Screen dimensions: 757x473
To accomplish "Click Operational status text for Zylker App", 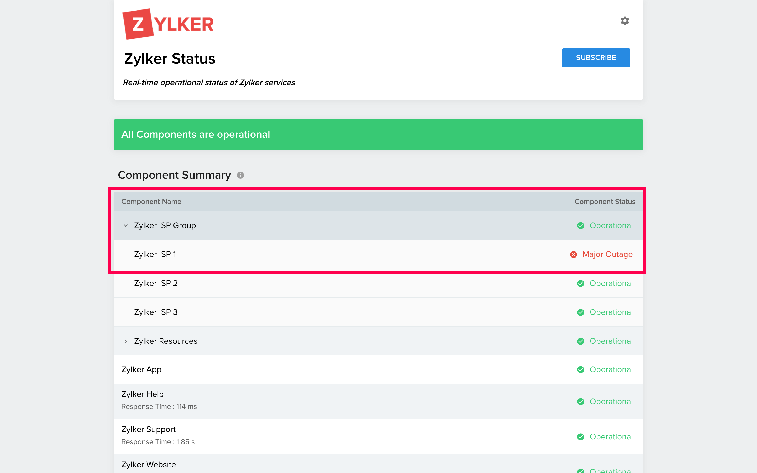I will tap(611, 369).
